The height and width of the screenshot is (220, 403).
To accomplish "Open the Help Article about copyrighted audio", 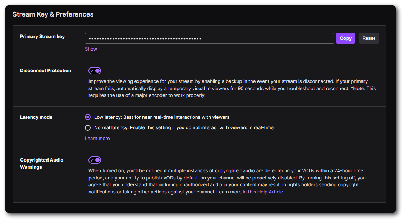I will pos(262,192).
